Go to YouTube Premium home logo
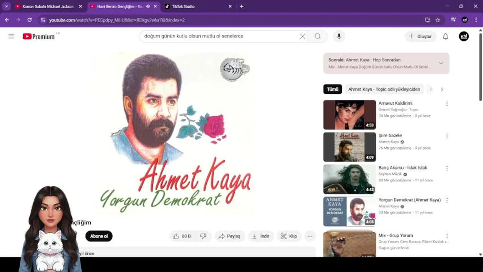The image size is (483, 272). click(39, 36)
